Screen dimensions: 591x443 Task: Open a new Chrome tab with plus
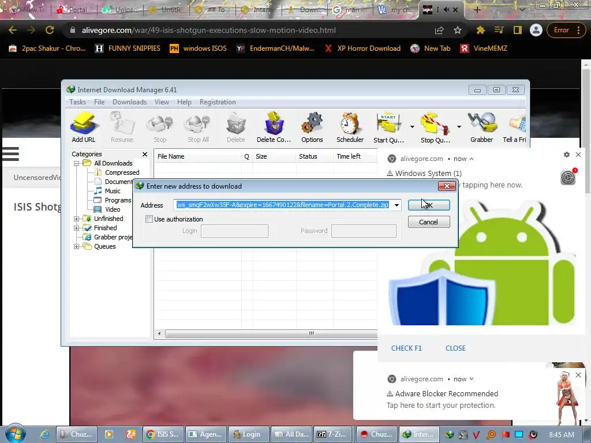(477, 10)
